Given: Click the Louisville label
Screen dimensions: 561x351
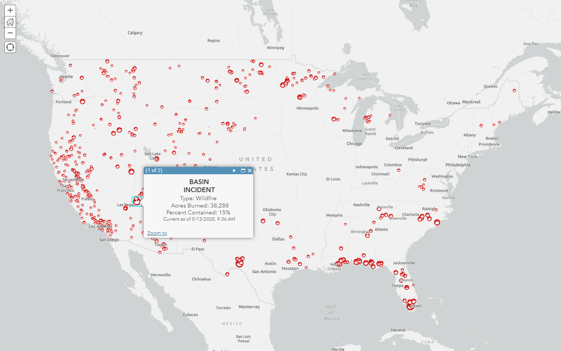Looking at the screenshot, I should point(370,183).
